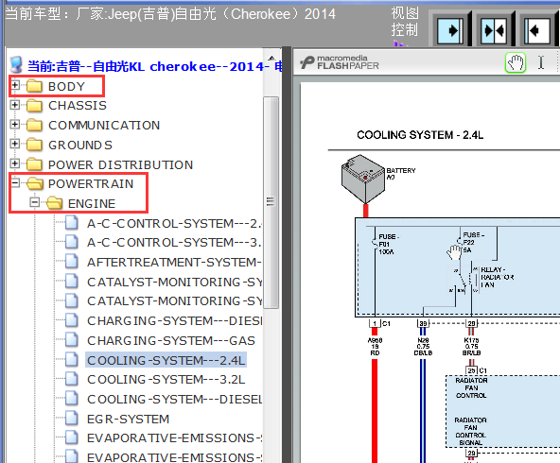Open COOLING-SYSTEM---2.4L diagram entry
Viewport: 560px width, 463px height.
166,360
